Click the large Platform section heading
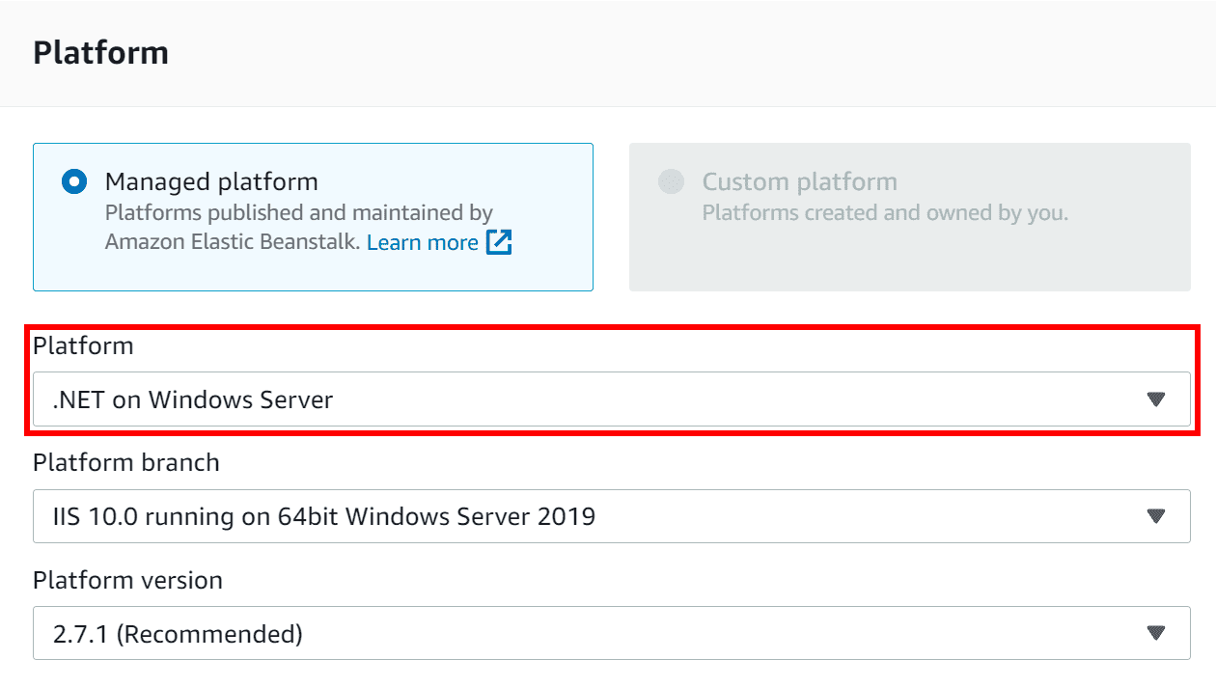Image resolution: width=1216 pixels, height=688 pixels. [x=100, y=52]
